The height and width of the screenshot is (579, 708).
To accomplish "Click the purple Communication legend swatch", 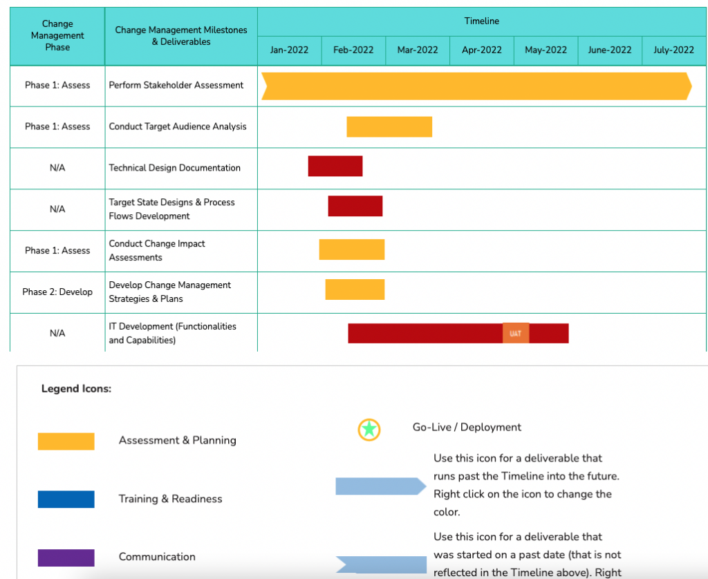I will (x=66, y=558).
